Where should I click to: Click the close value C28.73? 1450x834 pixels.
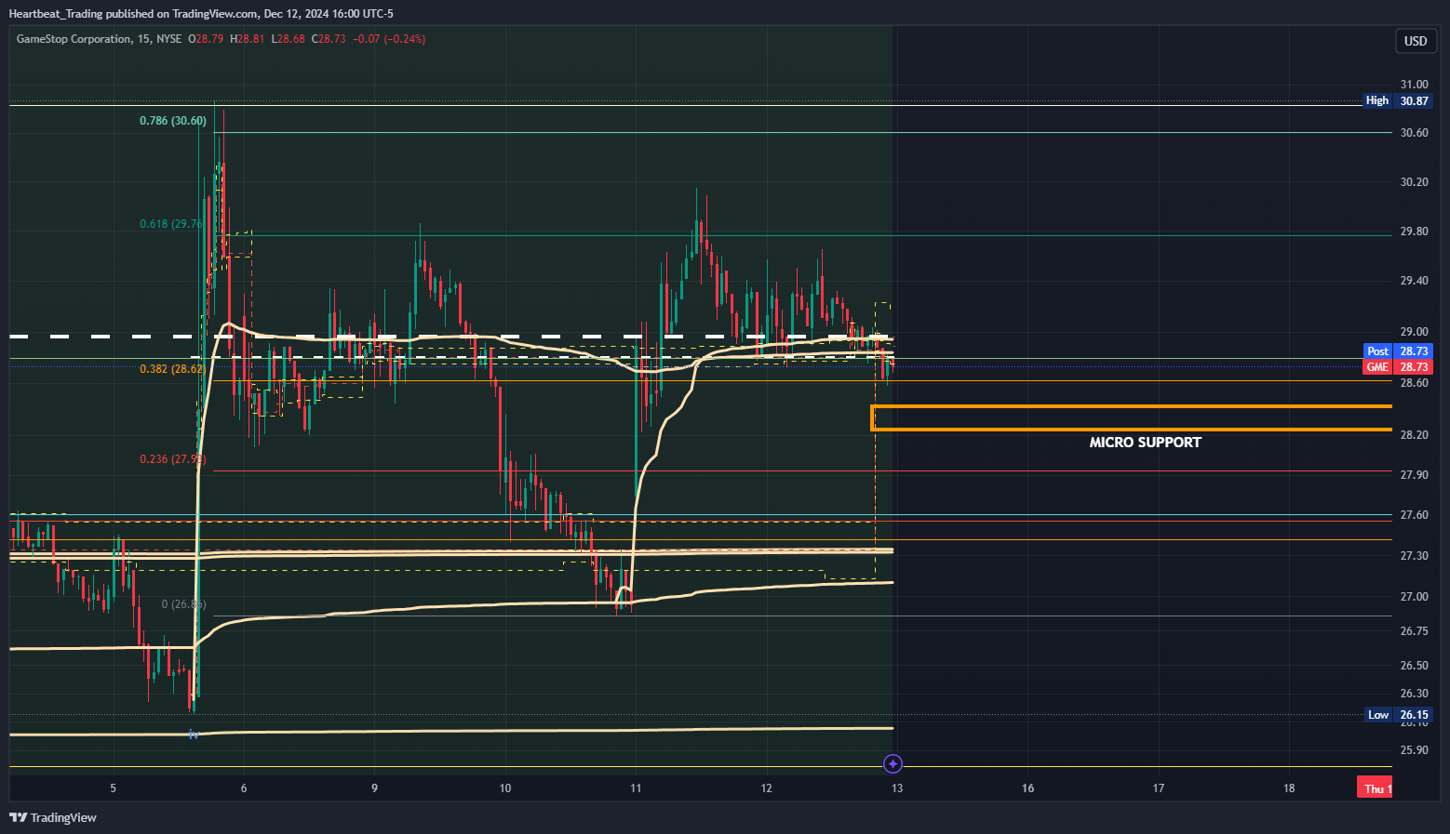pos(329,39)
